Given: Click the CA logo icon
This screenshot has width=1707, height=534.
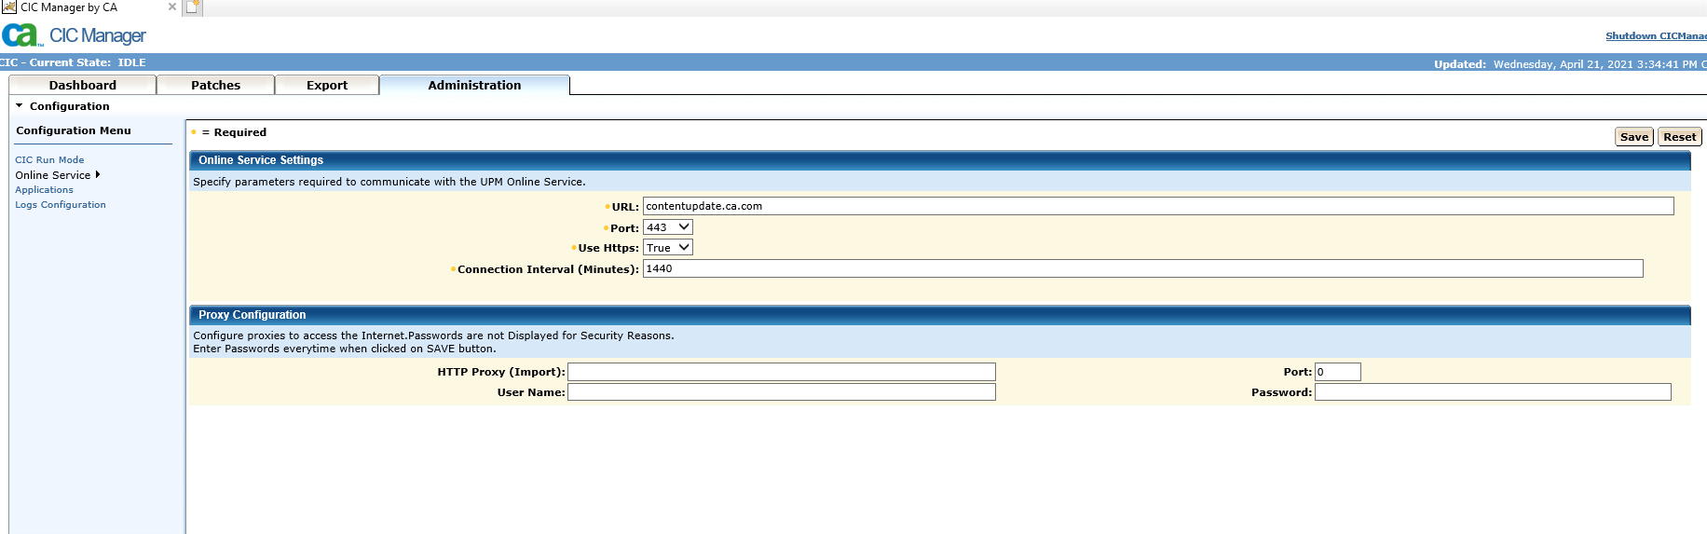Looking at the screenshot, I should [20, 35].
